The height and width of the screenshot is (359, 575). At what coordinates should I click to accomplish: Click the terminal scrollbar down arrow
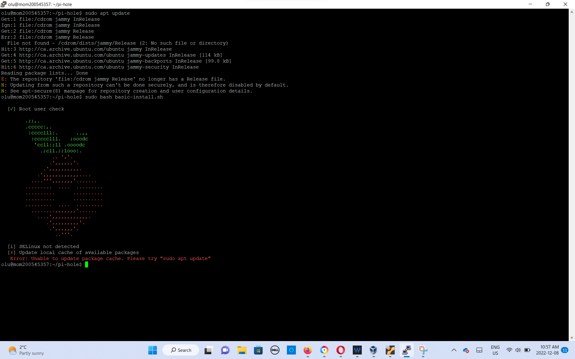point(571,338)
